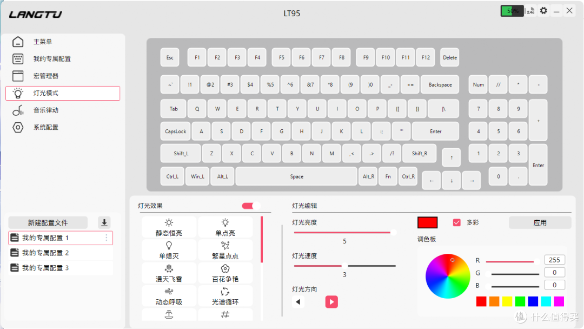Choose the 漫天飞雪 snow effect
The width and height of the screenshot is (584, 329).
(169, 273)
